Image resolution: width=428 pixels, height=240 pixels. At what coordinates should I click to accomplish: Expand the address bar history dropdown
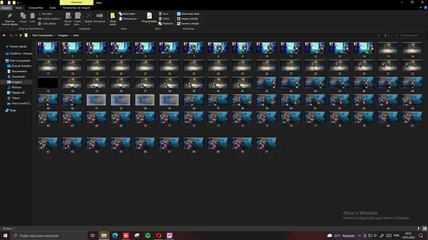click(379, 36)
